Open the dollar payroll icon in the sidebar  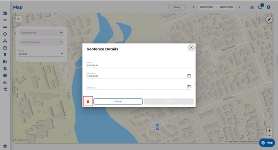[5, 75]
